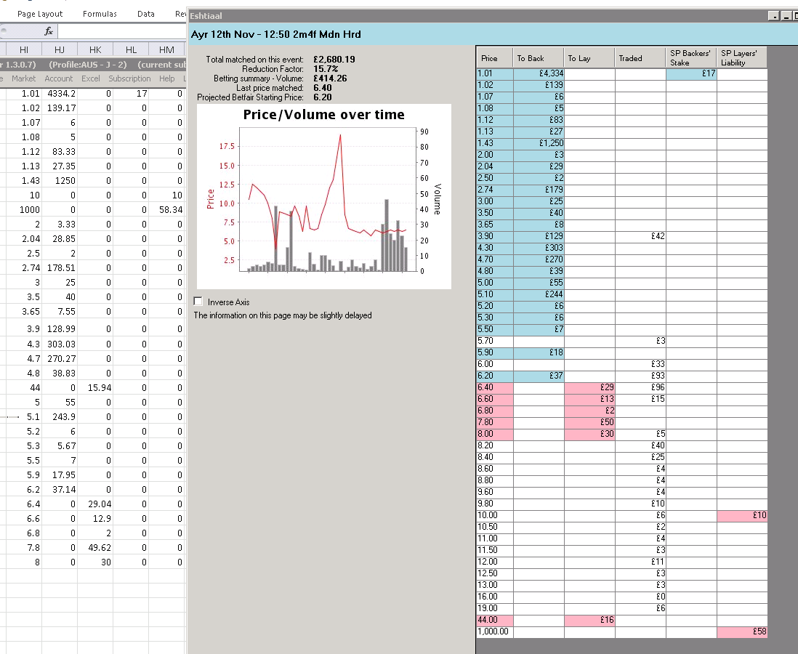Click the £10 SP Layers' Liability cell
The width and height of the screenshot is (798, 654).
coord(741,515)
